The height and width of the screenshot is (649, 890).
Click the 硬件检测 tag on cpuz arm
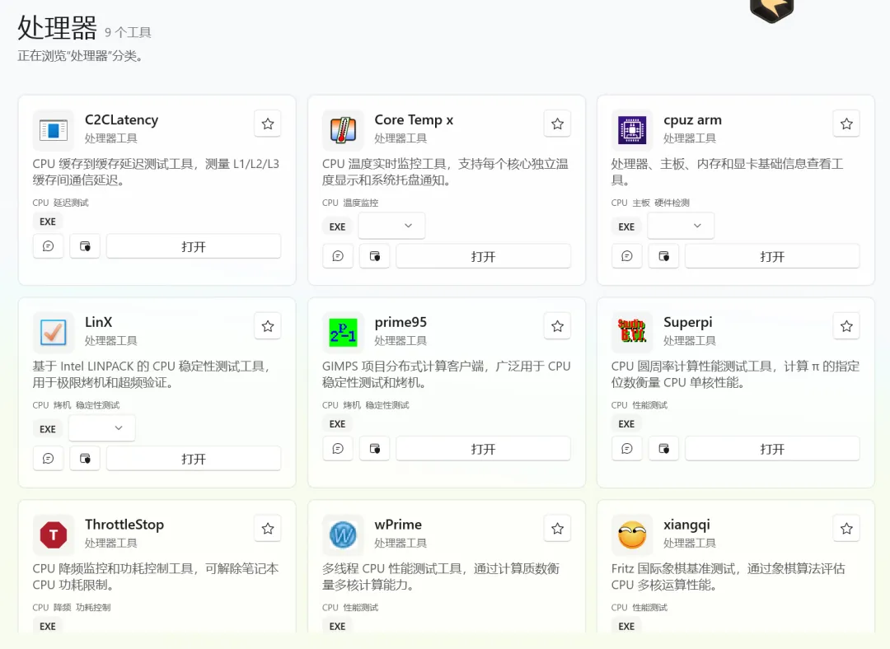point(672,203)
